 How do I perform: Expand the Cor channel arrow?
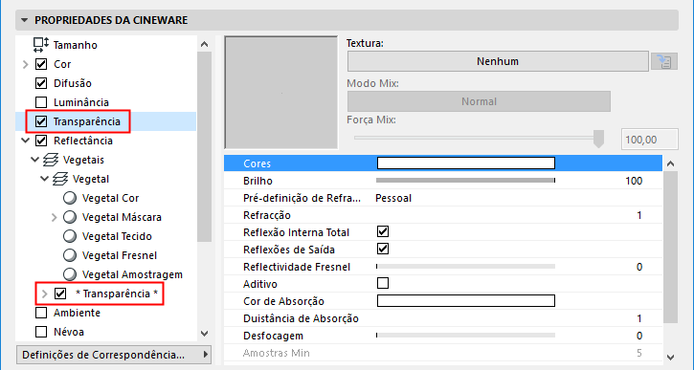click(26, 65)
